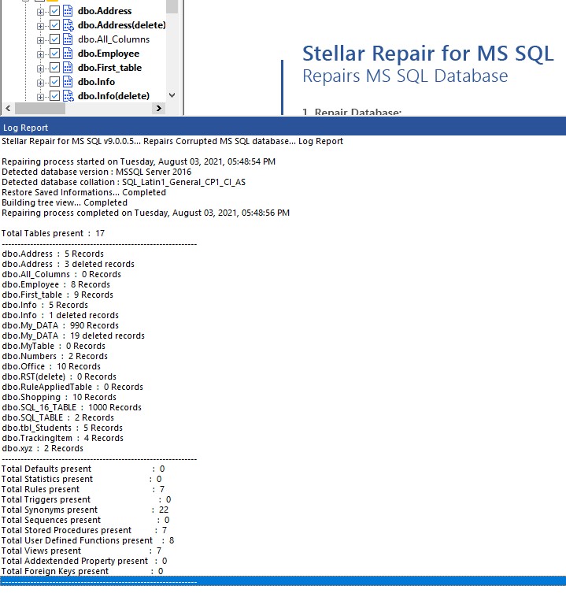Image resolution: width=566 pixels, height=597 pixels.
Task: Click the 'Detected database collation' log line
Action: 124,182
